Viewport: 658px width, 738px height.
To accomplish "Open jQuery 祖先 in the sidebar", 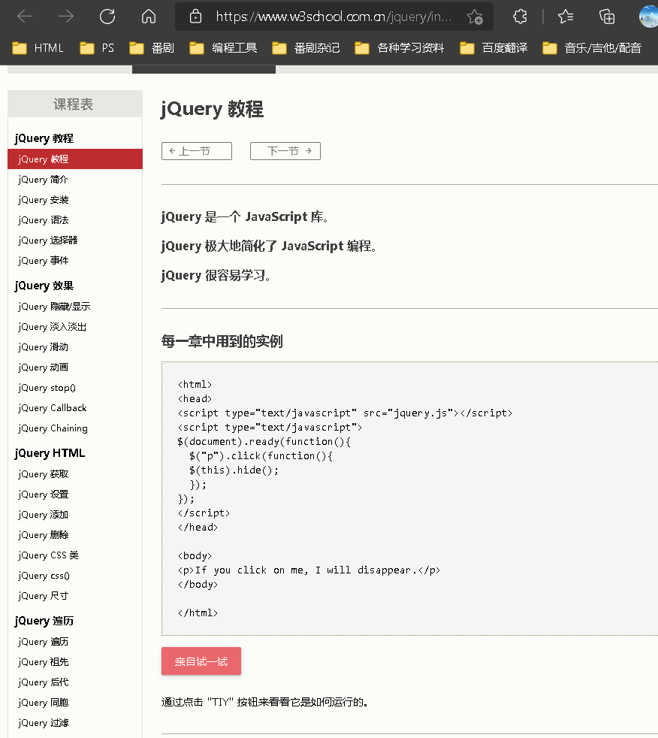I will [44, 662].
